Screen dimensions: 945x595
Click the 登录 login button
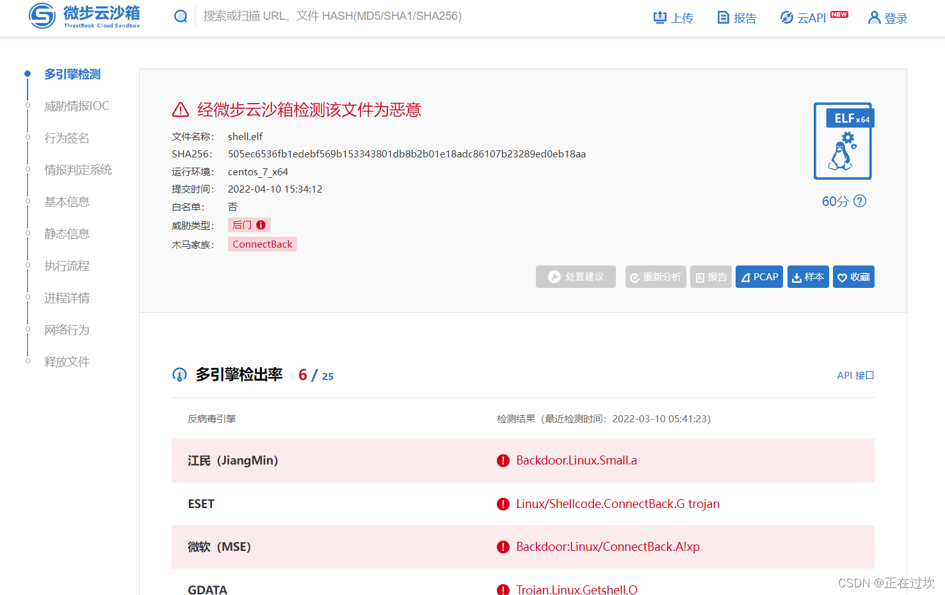coord(888,18)
